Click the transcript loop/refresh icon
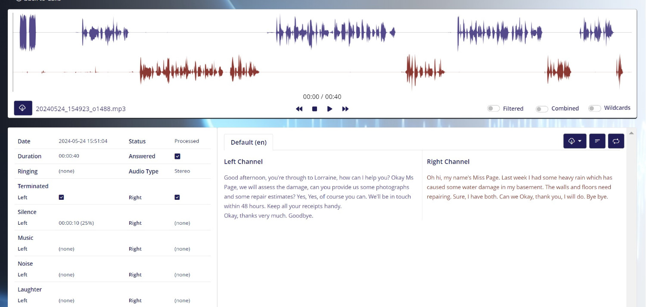The image size is (646, 307). [x=616, y=141]
